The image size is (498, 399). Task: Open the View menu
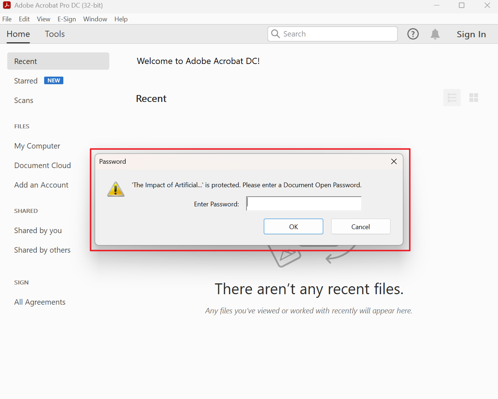point(43,19)
